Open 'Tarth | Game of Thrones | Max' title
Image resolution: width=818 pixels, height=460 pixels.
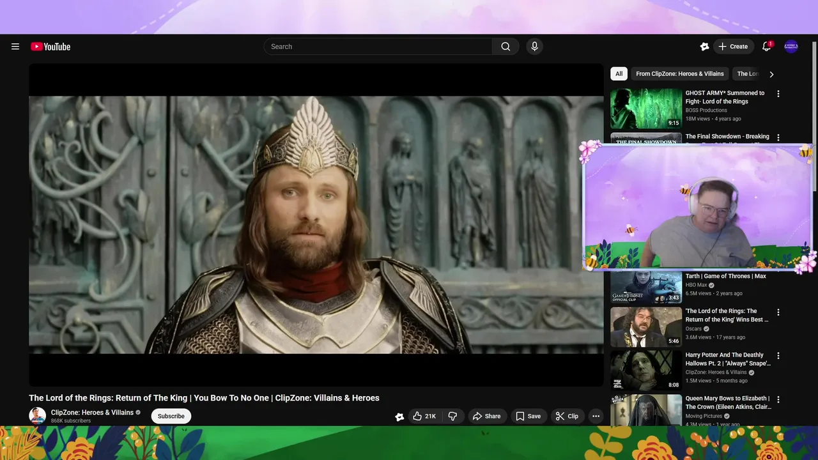pyautogui.click(x=725, y=277)
